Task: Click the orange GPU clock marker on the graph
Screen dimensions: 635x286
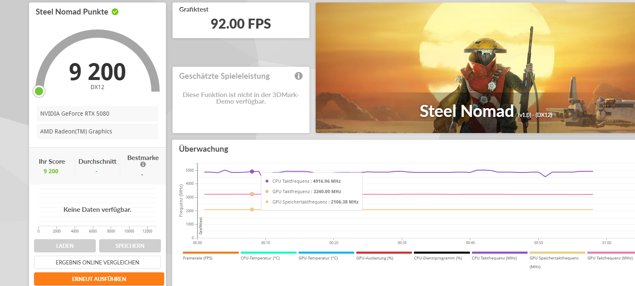Action: click(252, 194)
